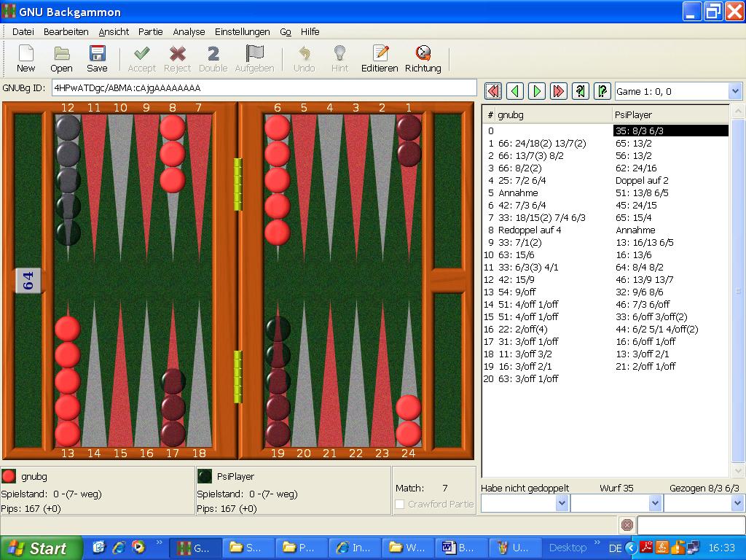Select PsiPlayer's Doppel auf 2 entry

coord(642,181)
